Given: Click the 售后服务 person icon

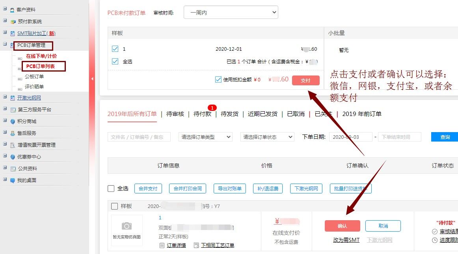Looking at the screenshot, I should click(x=13, y=133).
